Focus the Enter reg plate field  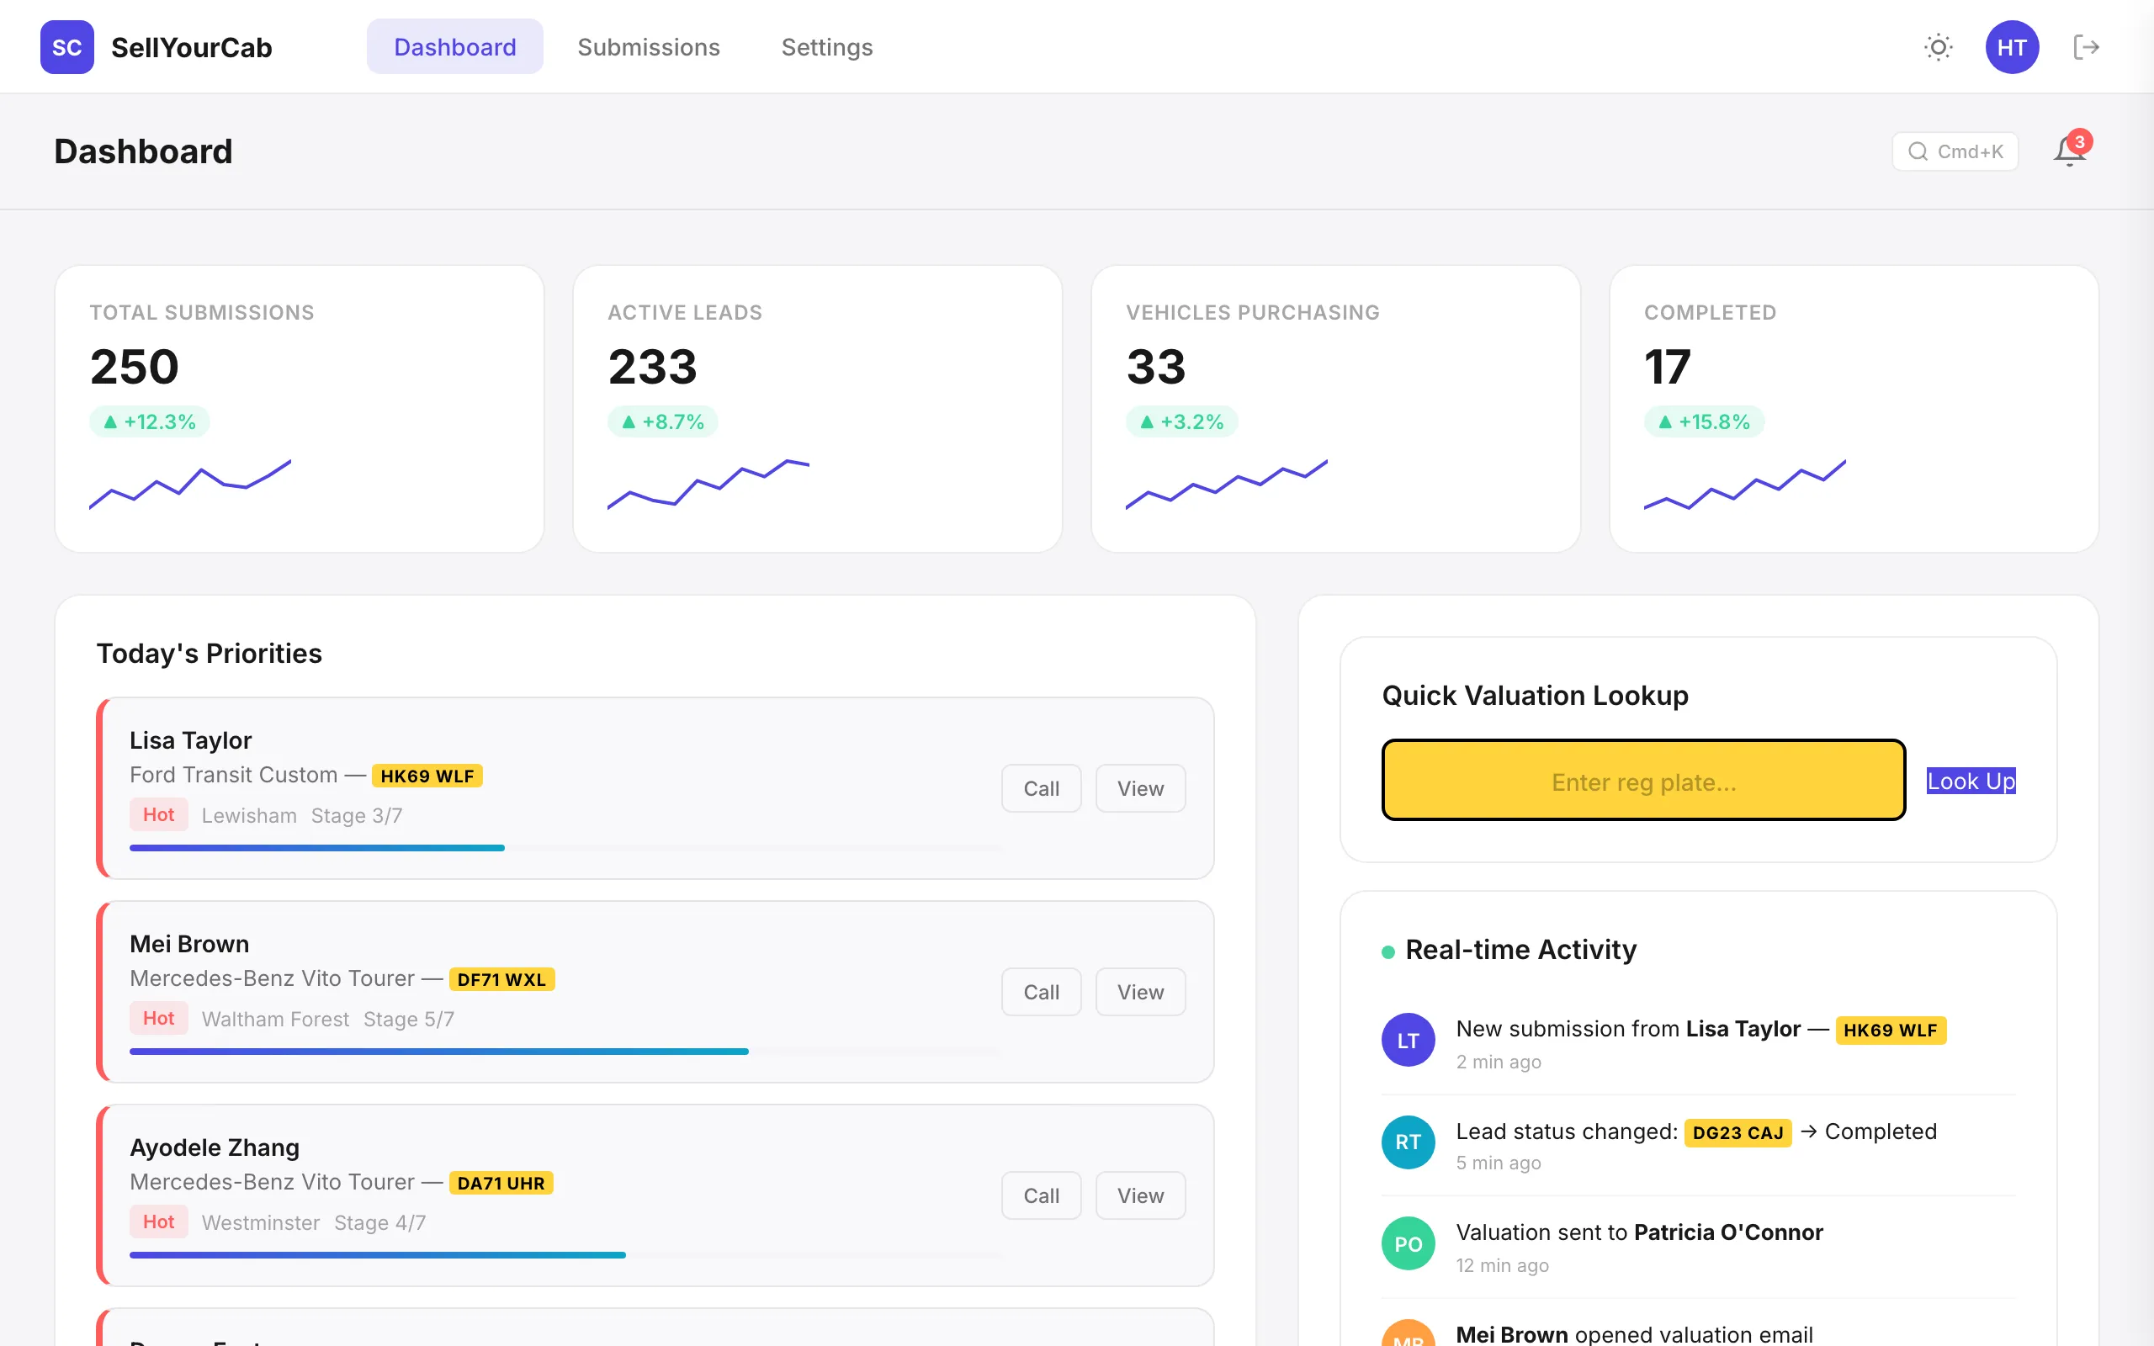[1643, 781]
